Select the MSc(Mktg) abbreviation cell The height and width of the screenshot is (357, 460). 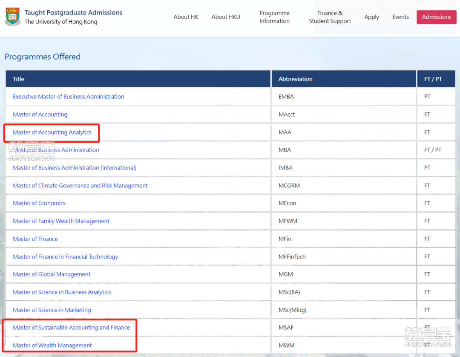point(344,310)
